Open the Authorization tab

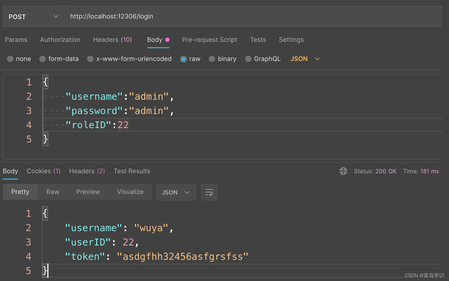click(x=60, y=40)
